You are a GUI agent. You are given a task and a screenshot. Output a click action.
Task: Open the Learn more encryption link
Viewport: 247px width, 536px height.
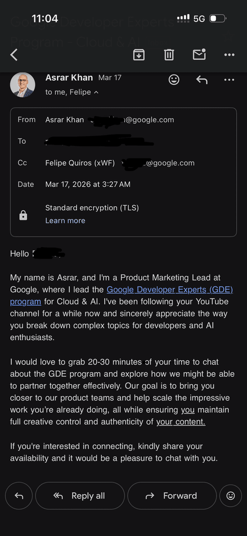click(x=65, y=220)
